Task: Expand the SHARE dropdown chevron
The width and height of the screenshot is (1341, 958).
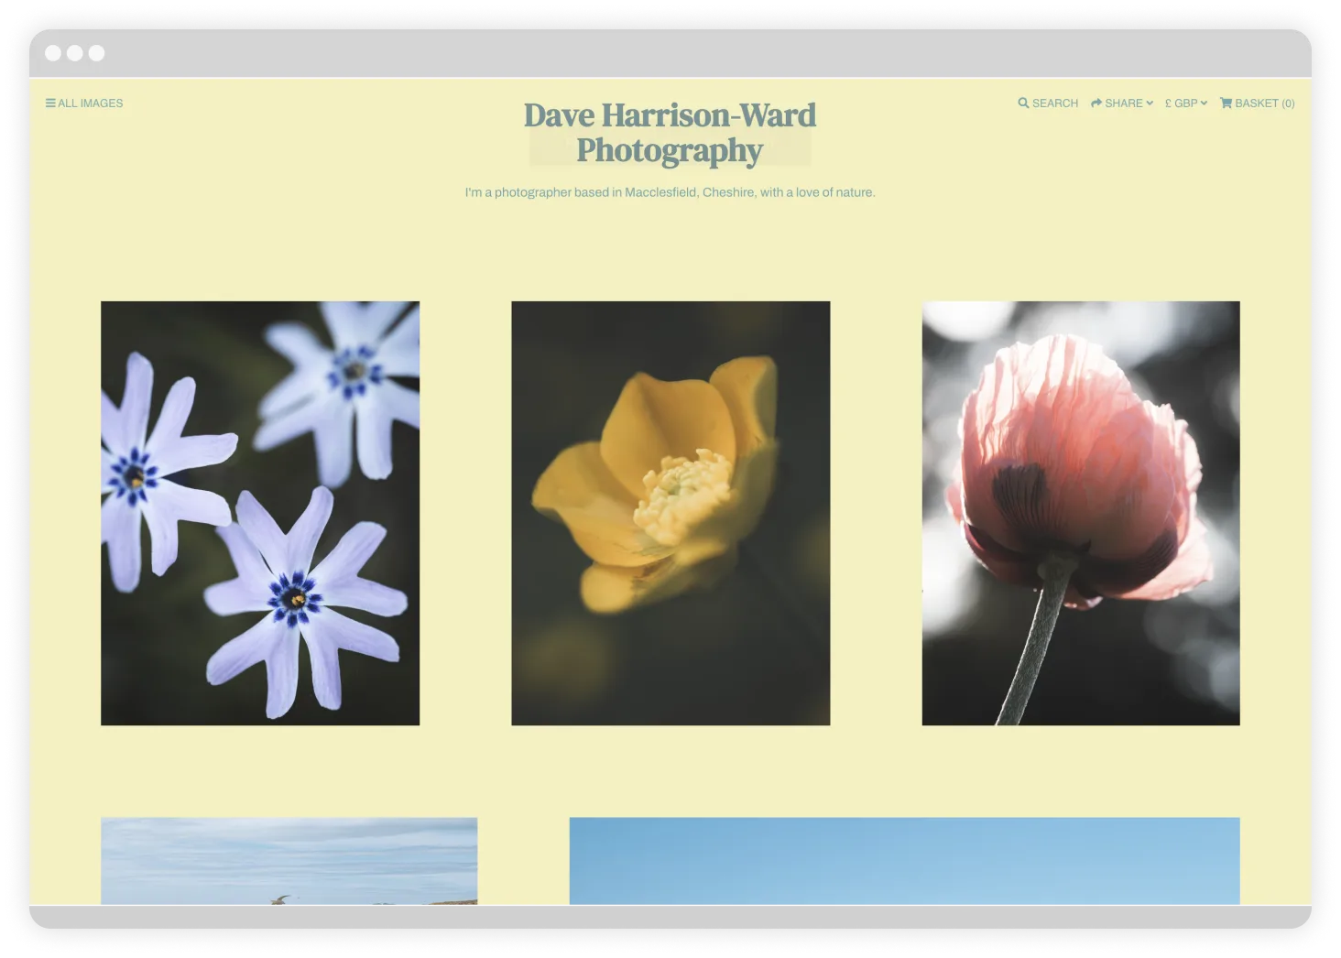Action: [1150, 103]
